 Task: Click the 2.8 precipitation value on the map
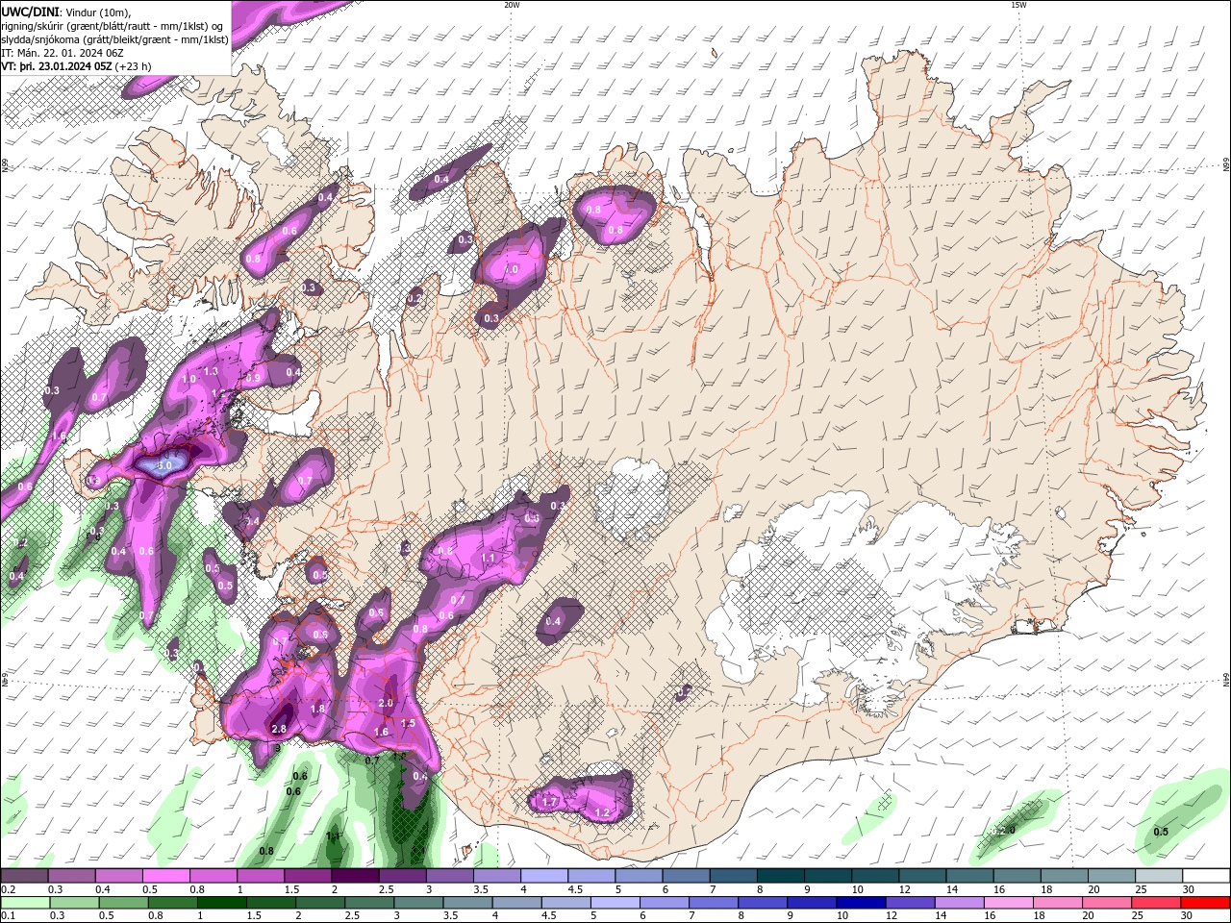click(279, 730)
